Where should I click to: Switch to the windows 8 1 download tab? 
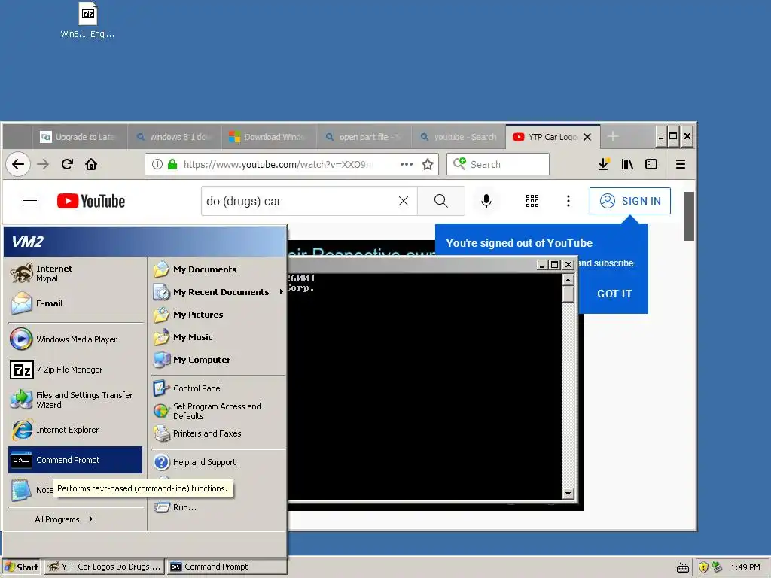pyautogui.click(x=175, y=137)
